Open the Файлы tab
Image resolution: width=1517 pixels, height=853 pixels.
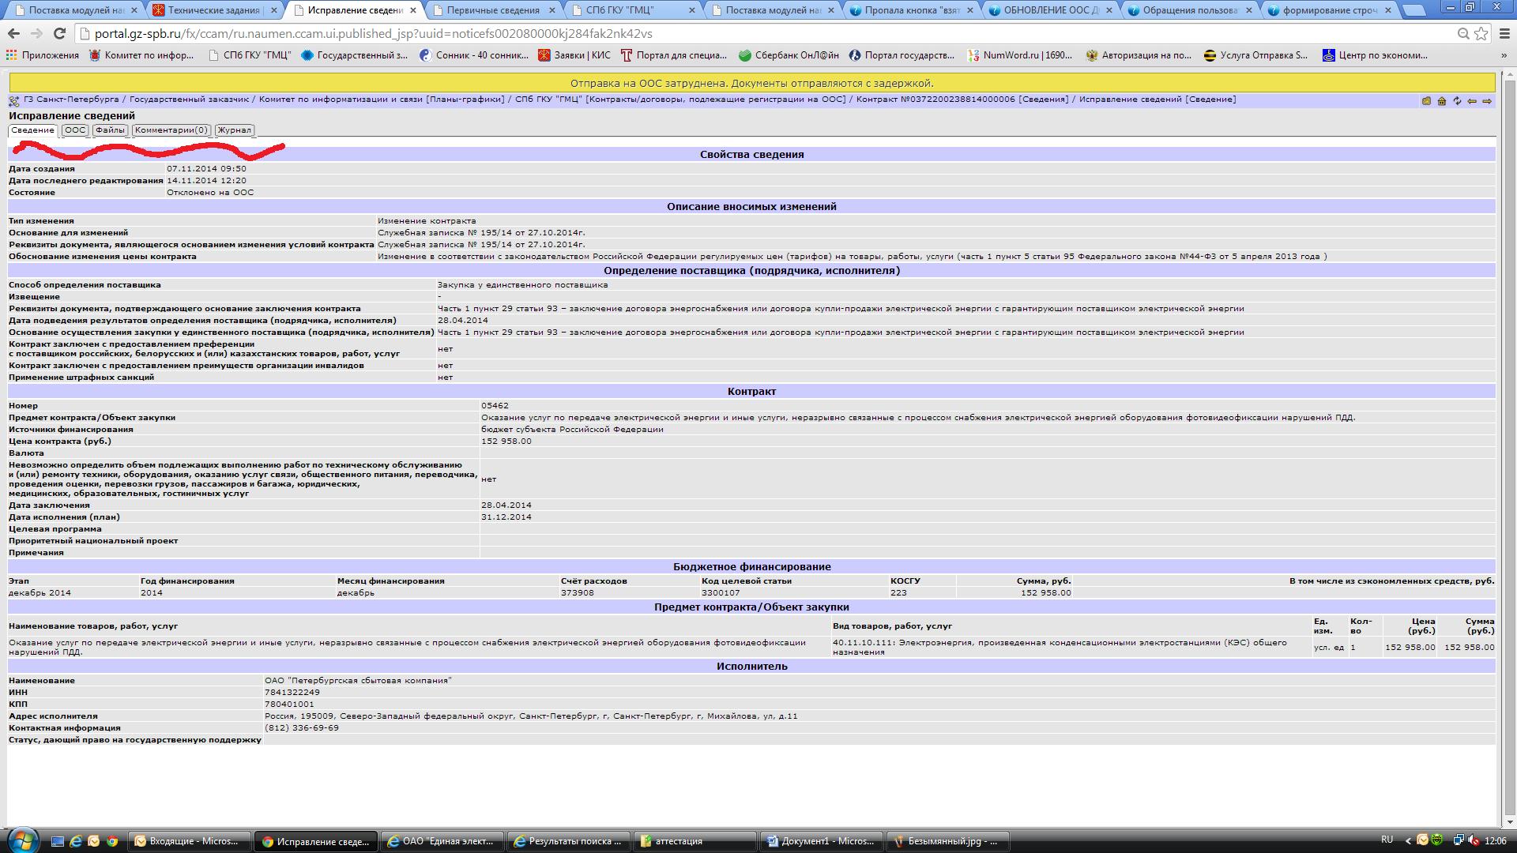111,130
